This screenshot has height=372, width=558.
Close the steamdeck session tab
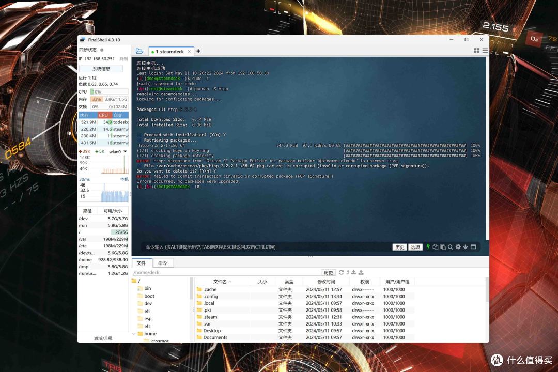coord(189,52)
